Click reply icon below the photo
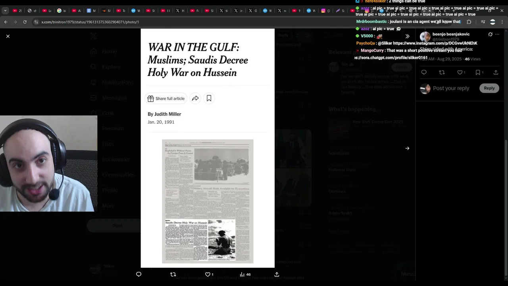508x286 pixels. click(x=139, y=274)
